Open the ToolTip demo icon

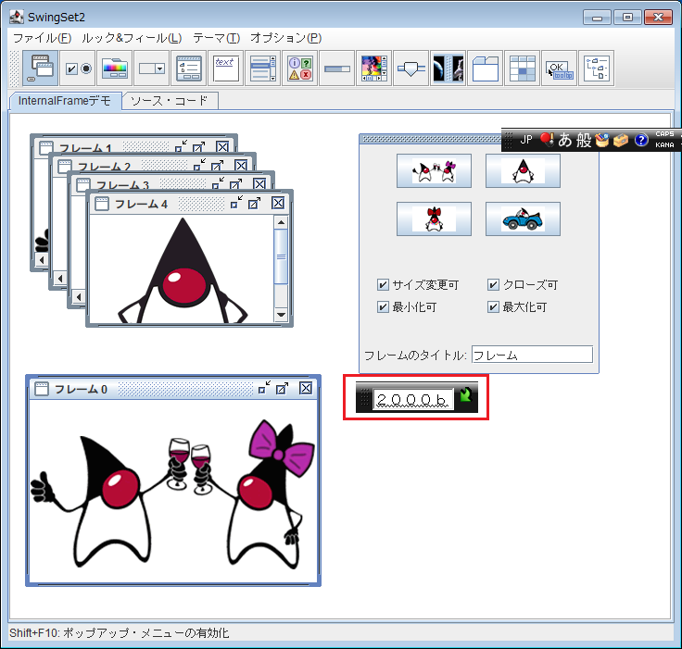pyautogui.click(x=559, y=69)
